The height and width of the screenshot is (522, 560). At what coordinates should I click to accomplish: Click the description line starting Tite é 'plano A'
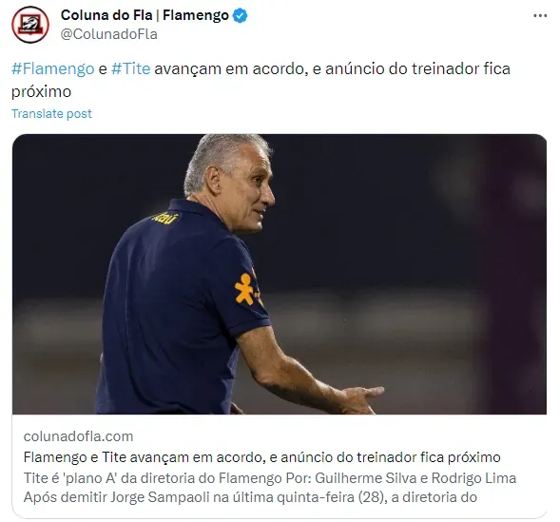click(270, 477)
